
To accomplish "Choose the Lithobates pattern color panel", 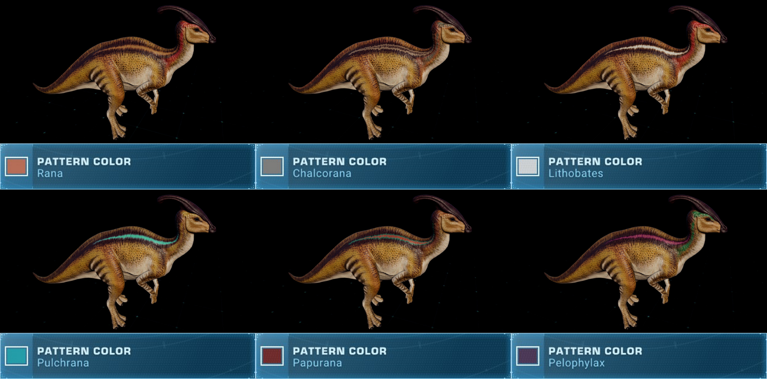I will click(639, 166).
